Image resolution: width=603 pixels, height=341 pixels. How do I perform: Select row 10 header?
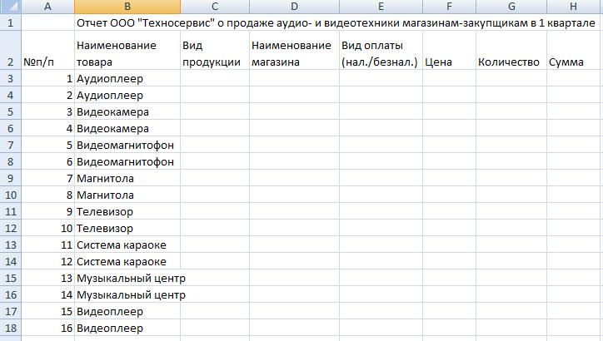coord(10,195)
